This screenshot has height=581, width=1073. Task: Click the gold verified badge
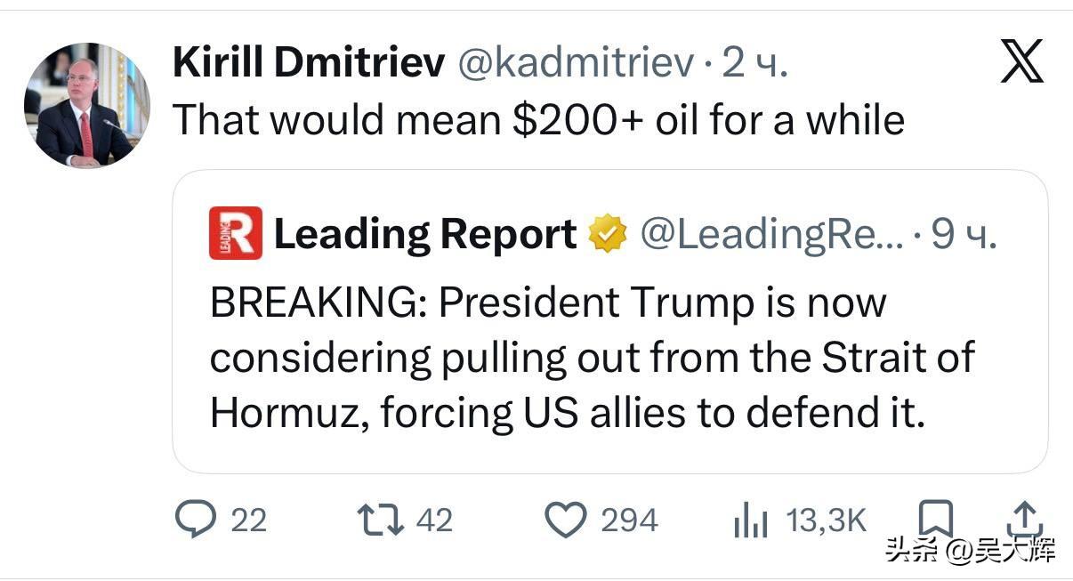pos(608,234)
